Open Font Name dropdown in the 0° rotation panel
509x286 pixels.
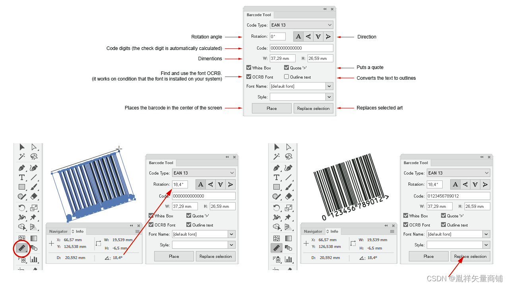(329, 86)
